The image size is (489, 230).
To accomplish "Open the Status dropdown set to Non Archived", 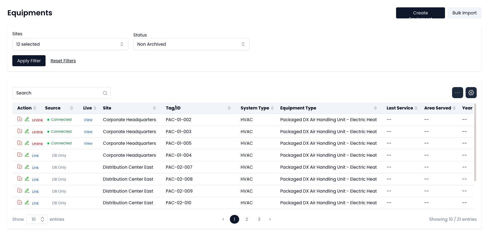I will click(x=191, y=44).
